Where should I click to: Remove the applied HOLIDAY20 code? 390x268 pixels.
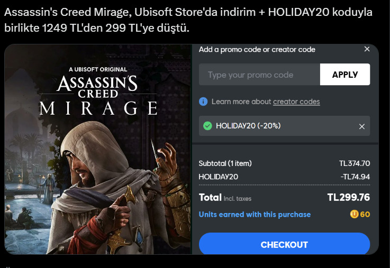click(362, 126)
